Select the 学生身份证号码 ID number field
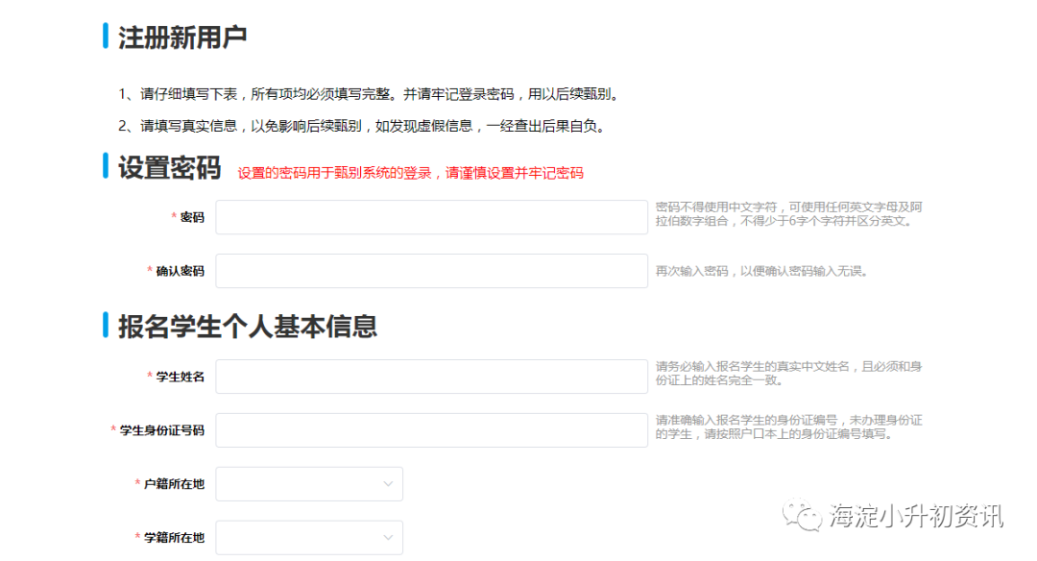This screenshot has height=561, width=1037. (x=431, y=430)
